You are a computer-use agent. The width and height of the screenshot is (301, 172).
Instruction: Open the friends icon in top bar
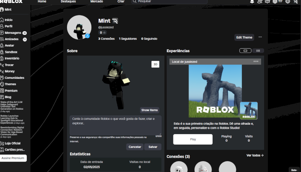(260, 2)
